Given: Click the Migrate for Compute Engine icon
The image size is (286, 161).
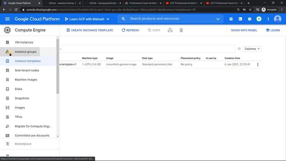Looking at the screenshot, I should (x=8, y=126).
